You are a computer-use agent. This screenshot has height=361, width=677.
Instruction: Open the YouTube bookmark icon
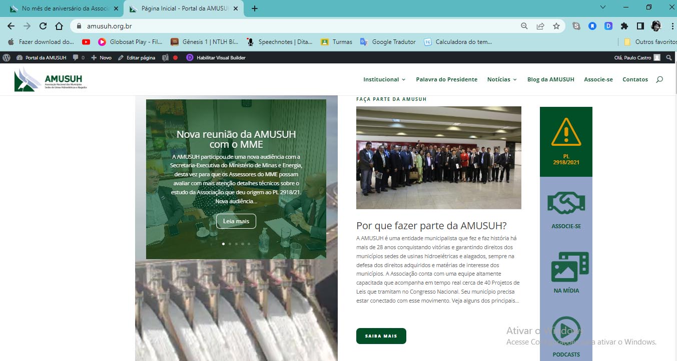click(86, 42)
